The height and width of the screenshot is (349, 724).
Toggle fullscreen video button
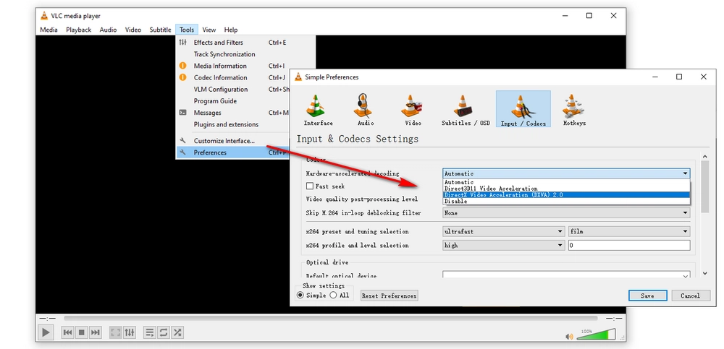point(116,332)
